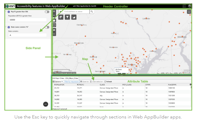Open the search source dropdown arrow
This screenshot has width=198, height=124.
coord(61,12)
